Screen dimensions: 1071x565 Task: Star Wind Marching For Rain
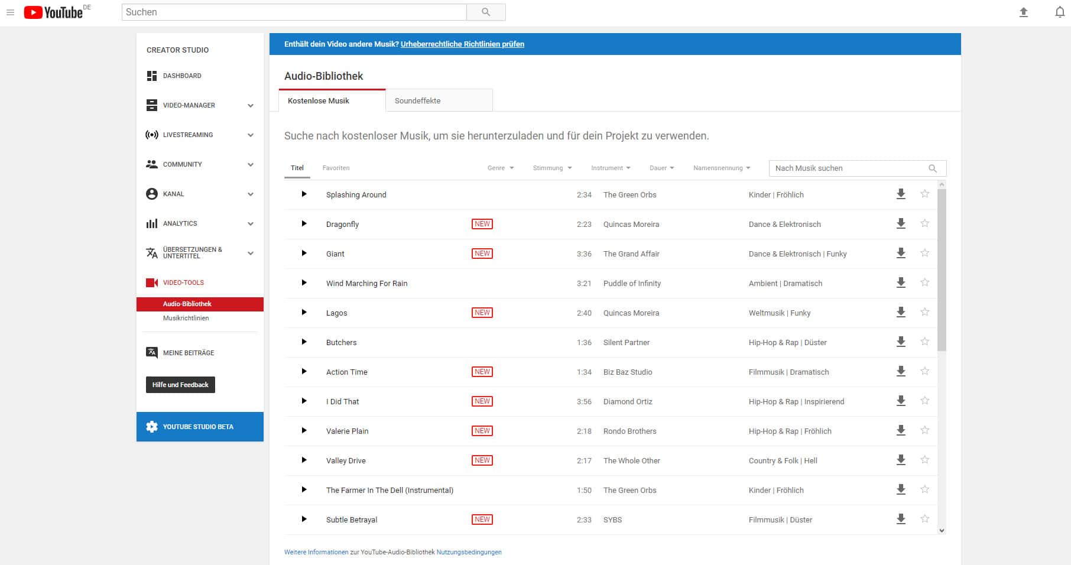coord(925,282)
